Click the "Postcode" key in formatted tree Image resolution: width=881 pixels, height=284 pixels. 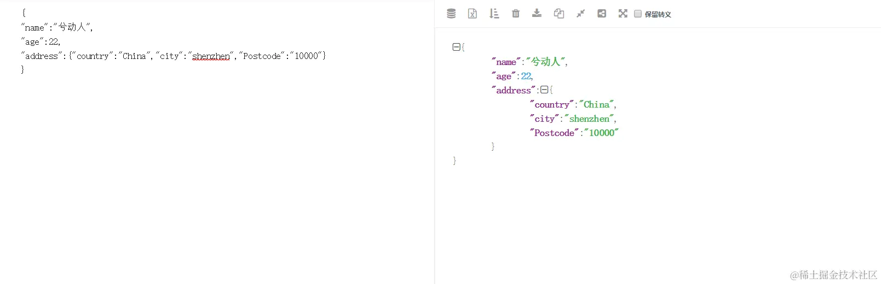[554, 133]
